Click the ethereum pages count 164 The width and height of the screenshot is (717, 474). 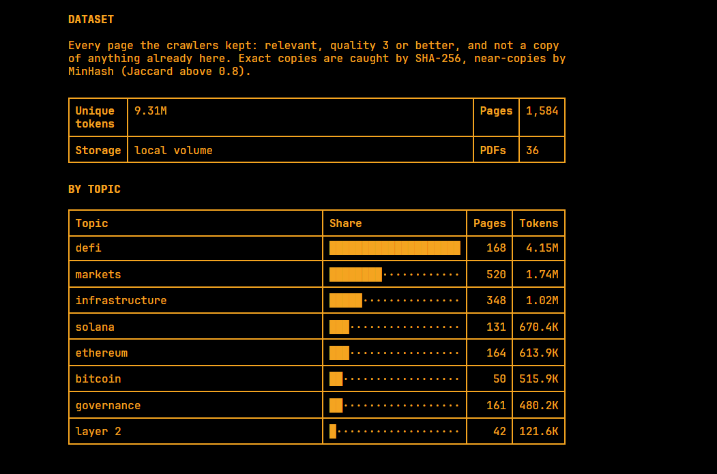[x=496, y=353]
